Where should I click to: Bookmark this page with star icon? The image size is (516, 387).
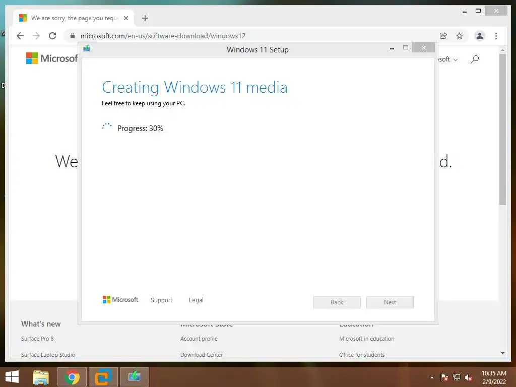pyautogui.click(x=460, y=36)
